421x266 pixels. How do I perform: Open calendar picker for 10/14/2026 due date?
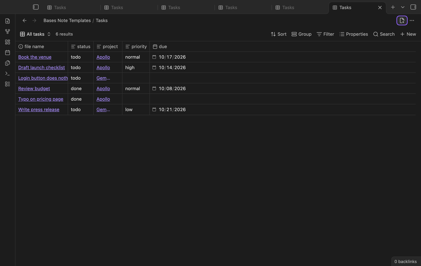click(154, 67)
